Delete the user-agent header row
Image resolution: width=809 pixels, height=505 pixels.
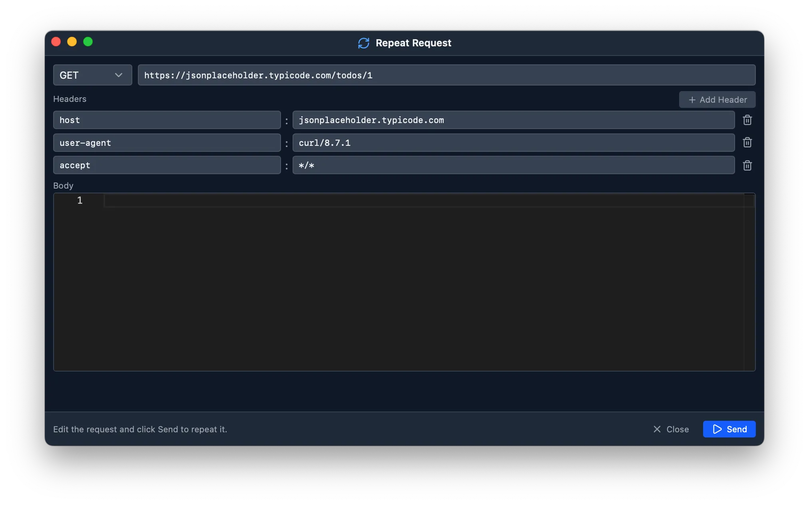747,143
